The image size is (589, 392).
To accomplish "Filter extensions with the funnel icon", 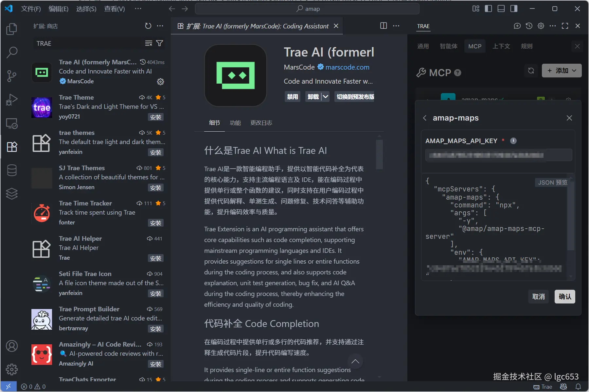I will [160, 43].
